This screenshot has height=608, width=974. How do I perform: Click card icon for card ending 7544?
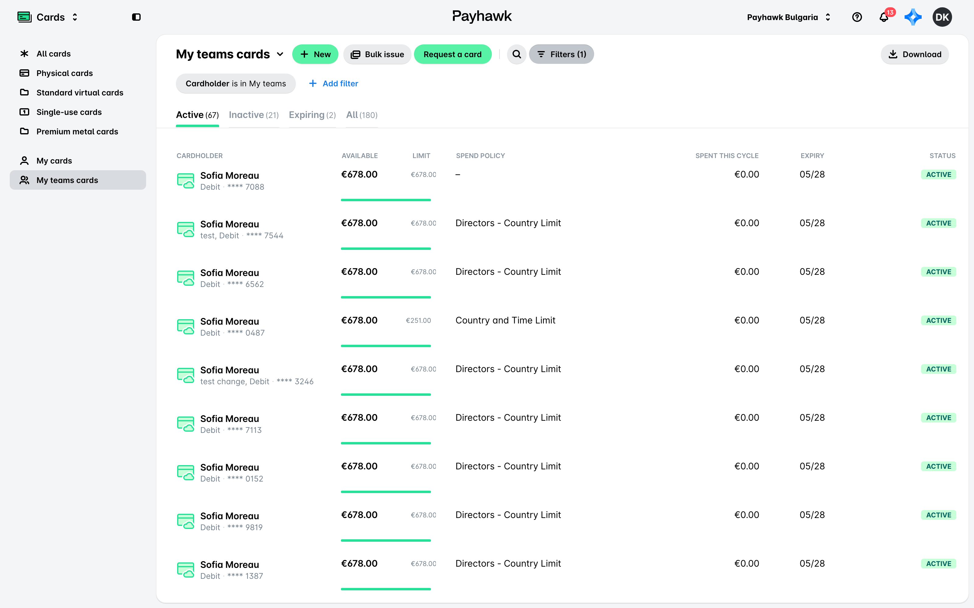point(186,229)
